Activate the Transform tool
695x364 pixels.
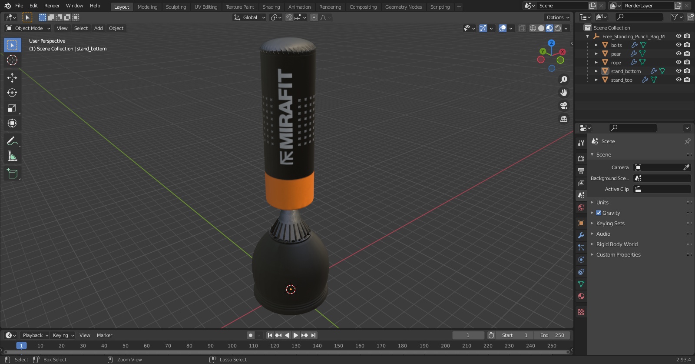[x=12, y=123]
